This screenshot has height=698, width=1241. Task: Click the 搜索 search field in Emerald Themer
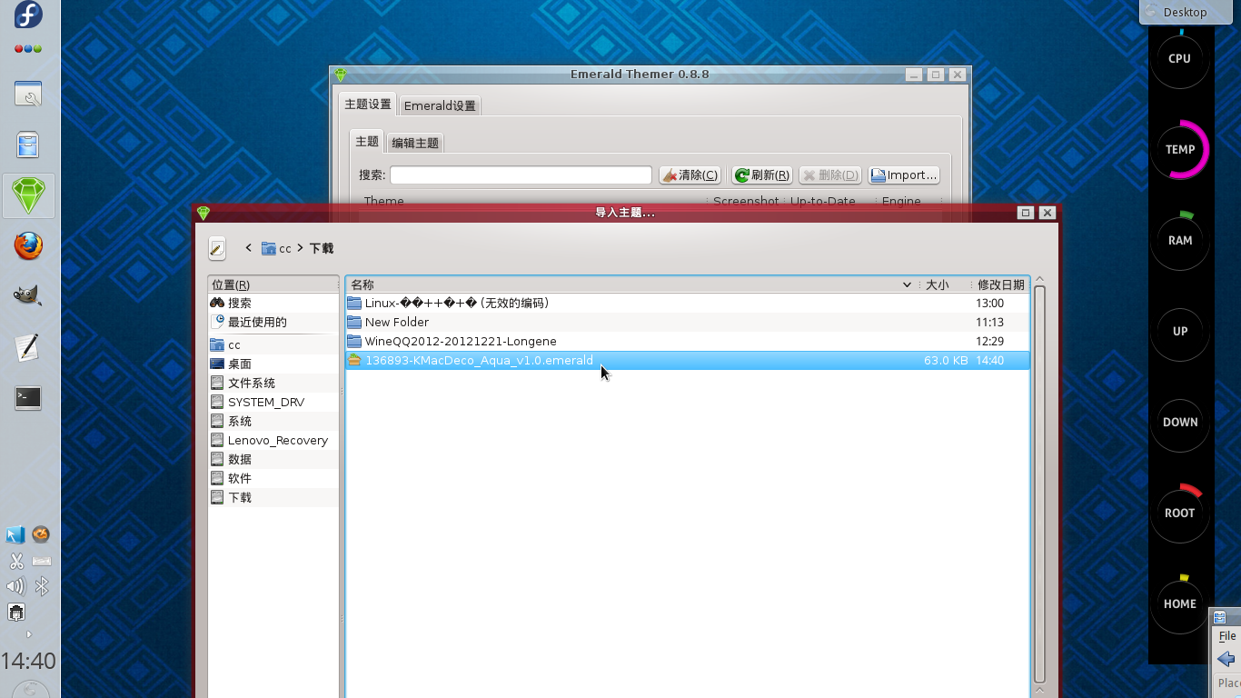tap(521, 174)
